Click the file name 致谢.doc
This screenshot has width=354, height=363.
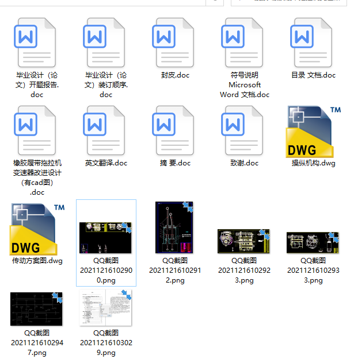(244, 163)
